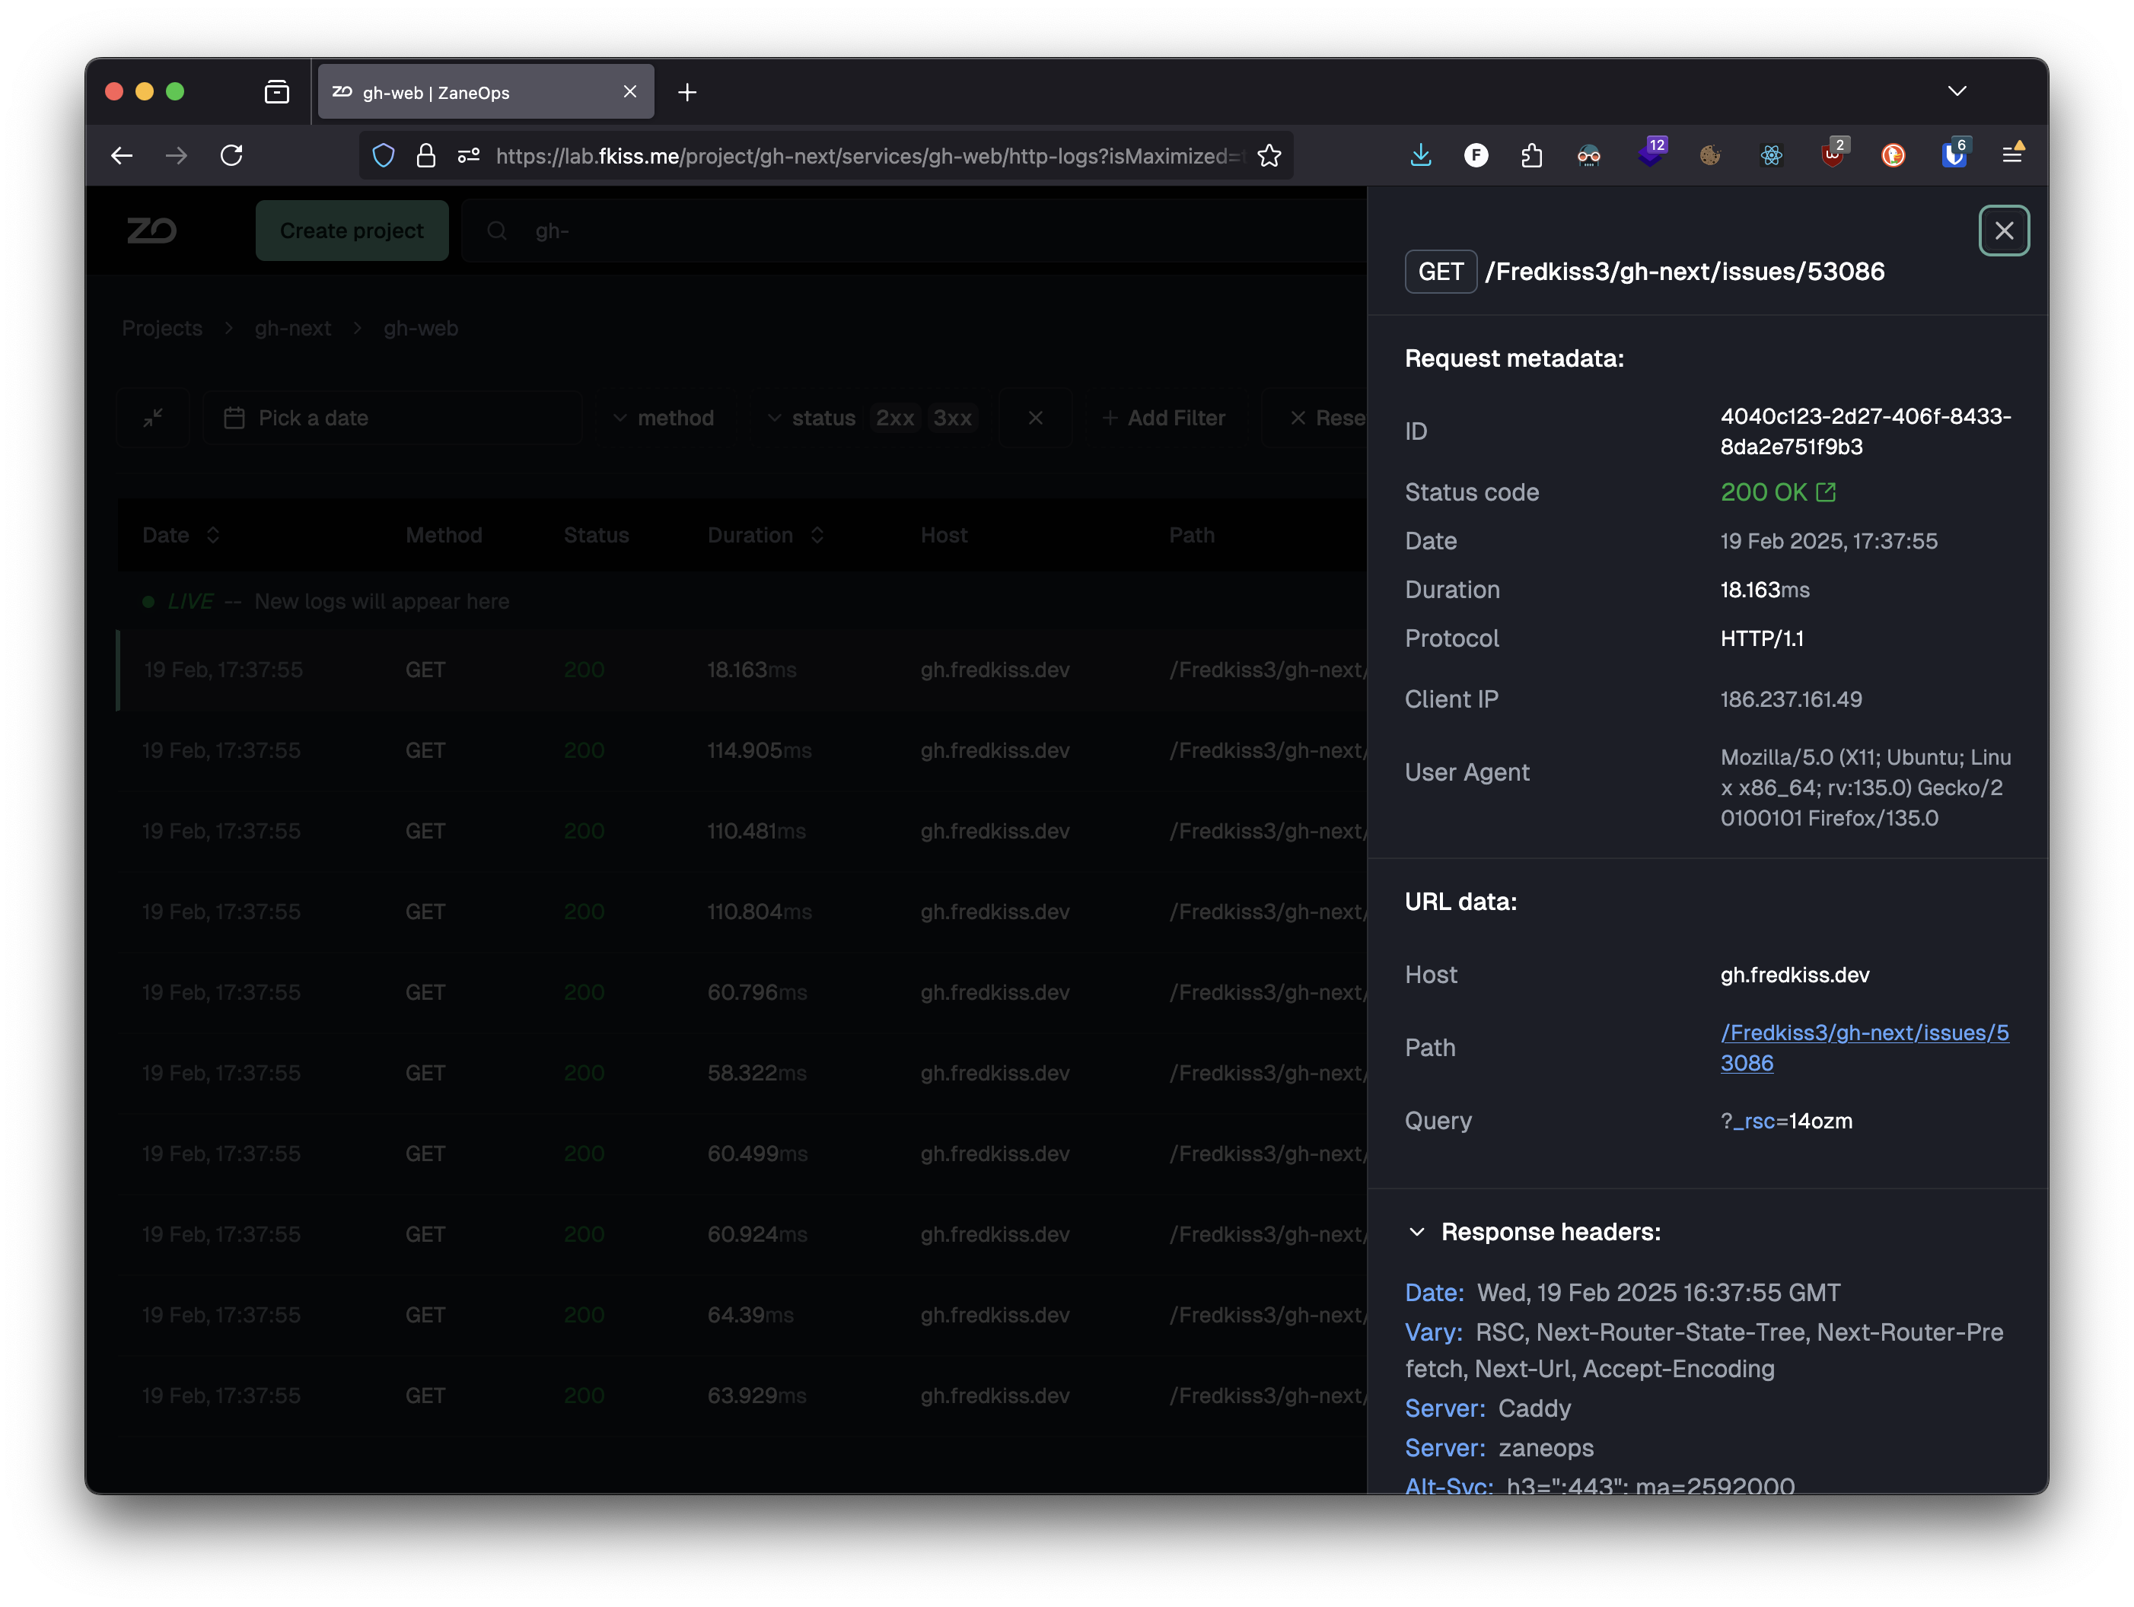Select the log row with 64.39ms duration
The image size is (2134, 1607).
coord(741,1316)
